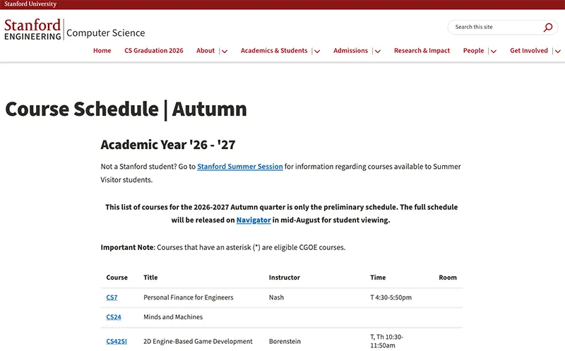
Task: Select the instructor name Nash
Action: pos(276,297)
